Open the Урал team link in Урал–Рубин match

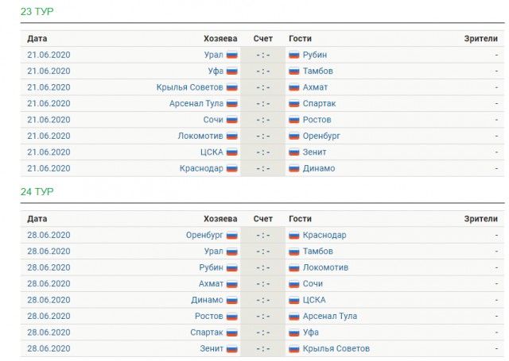[213, 55]
